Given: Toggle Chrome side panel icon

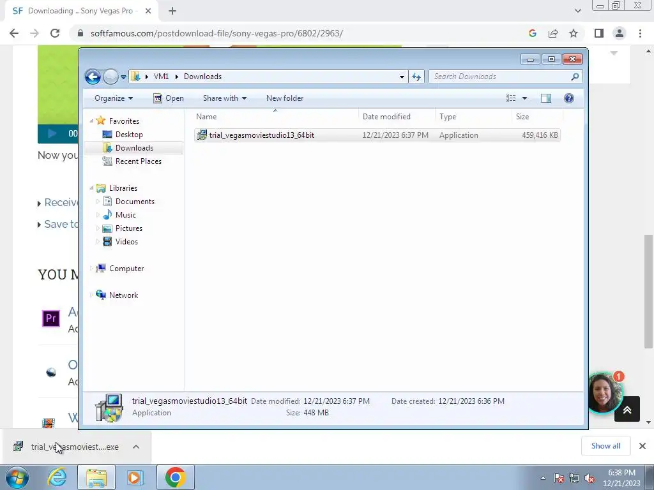Looking at the screenshot, I should [599, 33].
